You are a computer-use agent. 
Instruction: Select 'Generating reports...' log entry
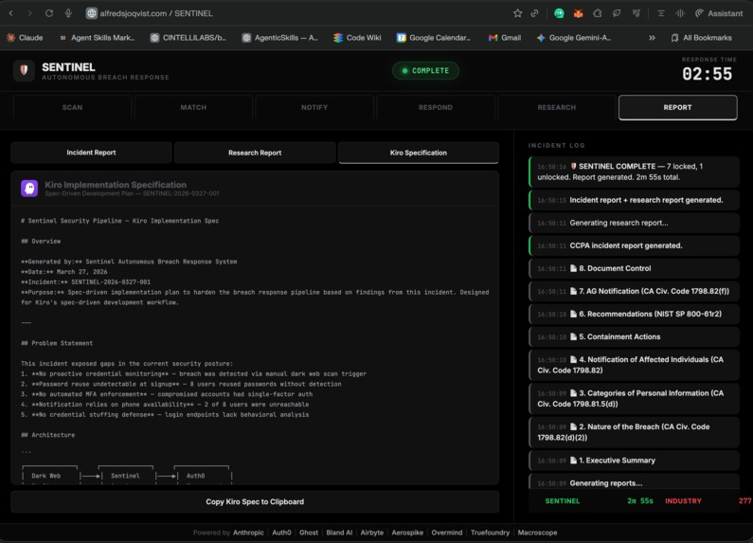tap(634, 482)
